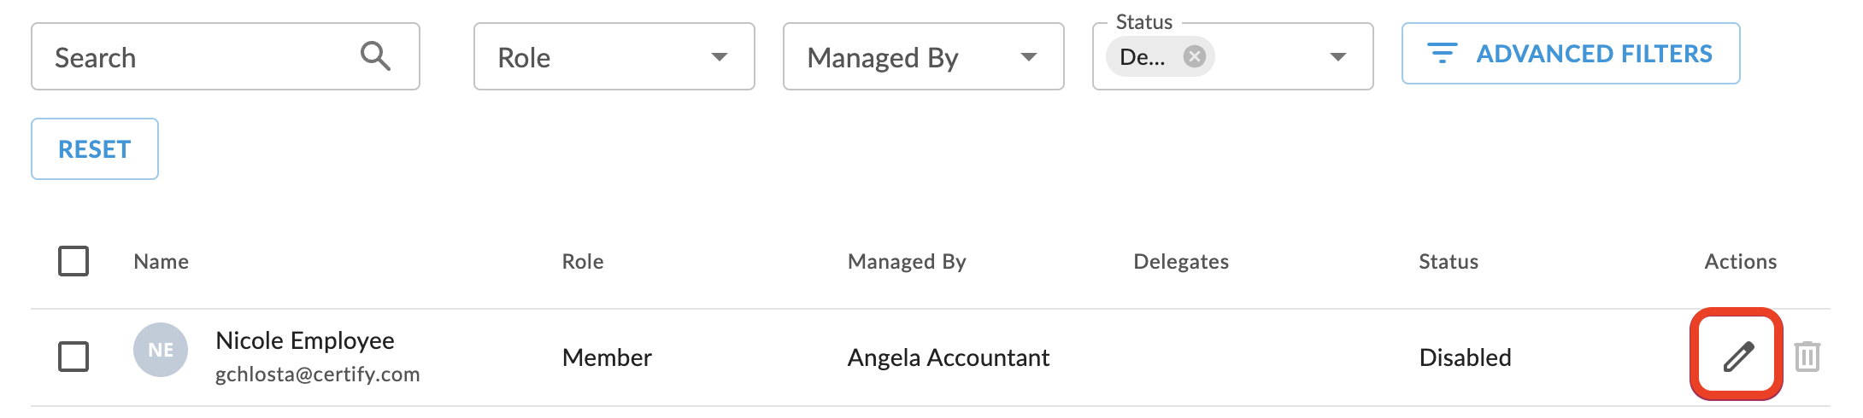Click the Status column header
This screenshot has height=418, width=1863.
tap(1449, 262)
